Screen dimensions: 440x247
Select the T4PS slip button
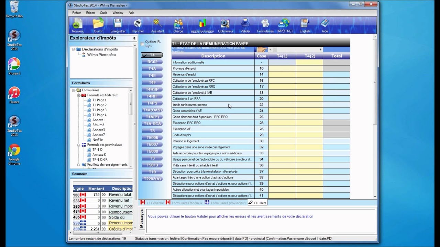pyautogui.click(x=152, y=103)
